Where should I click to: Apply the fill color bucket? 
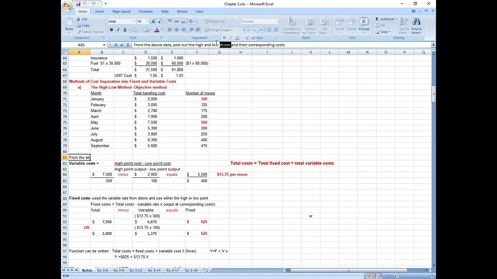pos(147,30)
